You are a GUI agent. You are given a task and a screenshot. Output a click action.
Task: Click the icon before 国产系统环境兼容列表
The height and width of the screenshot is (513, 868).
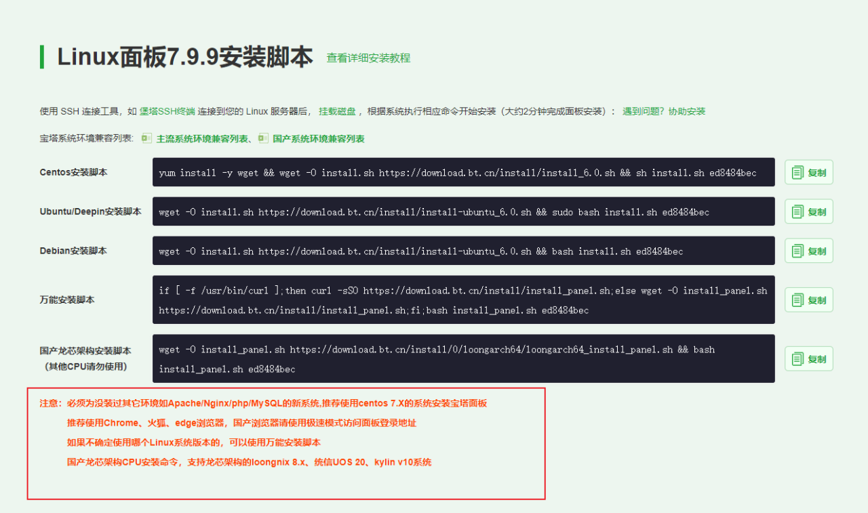tap(263, 138)
